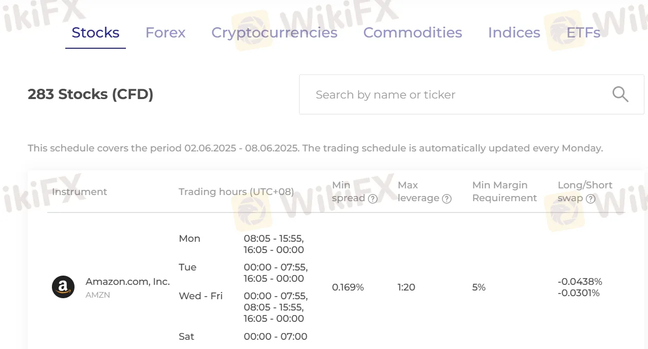Click the search magnifier icon
The height and width of the screenshot is (349, 648).
[x=620, y=94]
